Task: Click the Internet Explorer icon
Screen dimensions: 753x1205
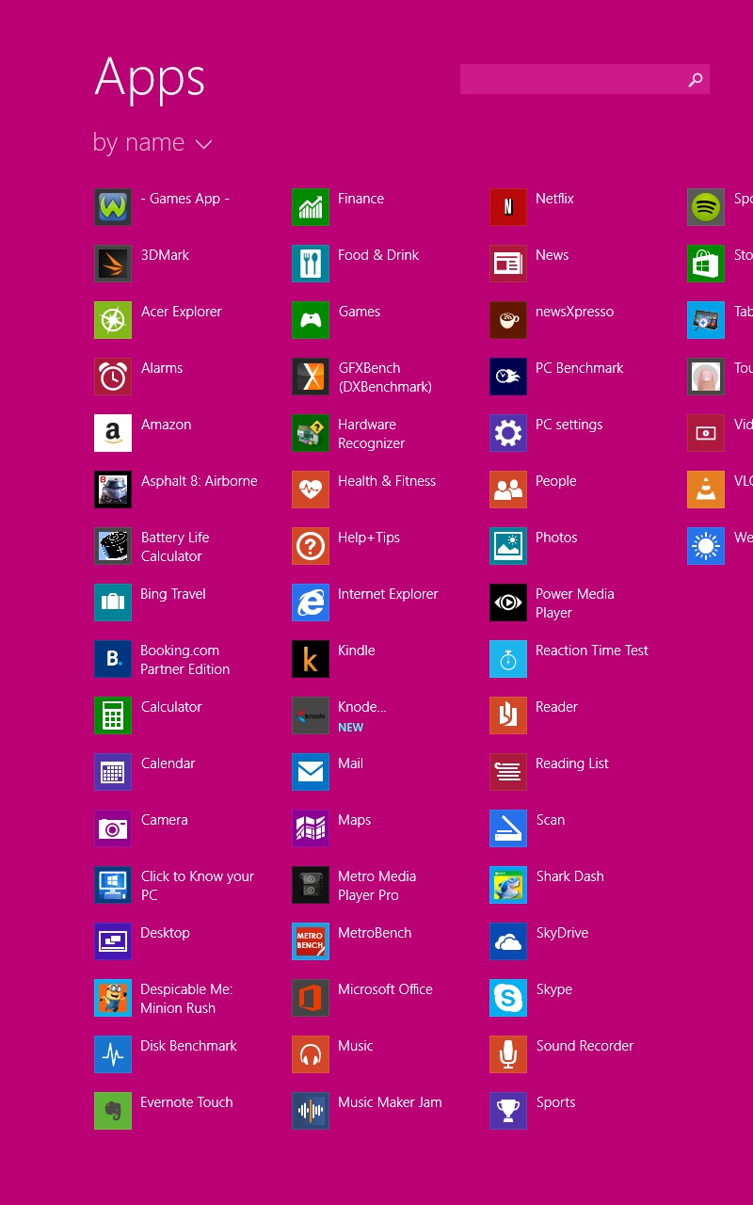Action: click(x=311, y=602)
